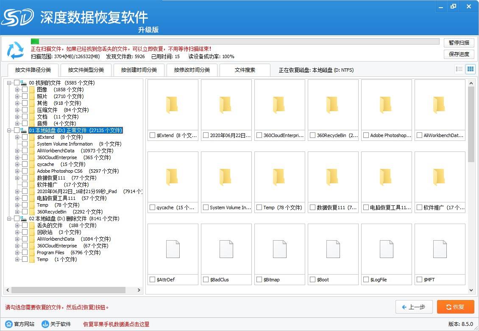
Task: Check the $Extend folder checkbox
Action: click(152, 135)
